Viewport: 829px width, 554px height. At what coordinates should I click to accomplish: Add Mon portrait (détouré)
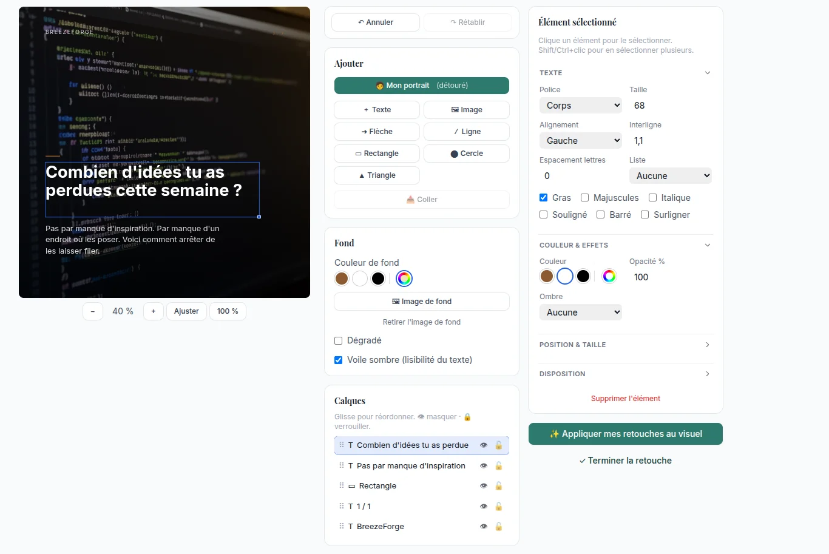422,86
